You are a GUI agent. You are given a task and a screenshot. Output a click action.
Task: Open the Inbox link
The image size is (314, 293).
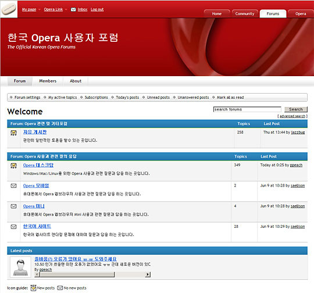83,9
